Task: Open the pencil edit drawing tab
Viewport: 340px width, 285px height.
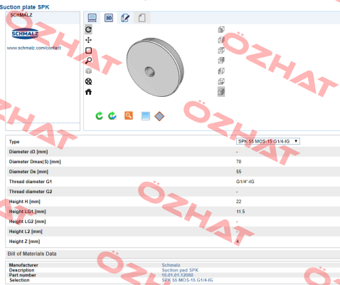Action: click(x=125, y=18)
